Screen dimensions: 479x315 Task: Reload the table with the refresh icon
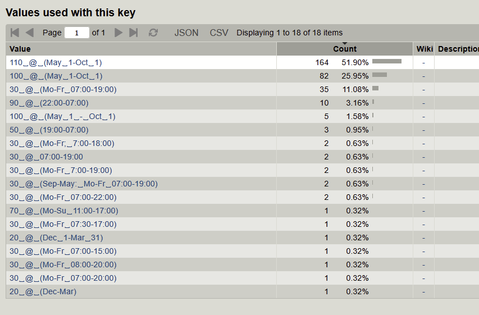pyautogui.click(x=153, y=33)
